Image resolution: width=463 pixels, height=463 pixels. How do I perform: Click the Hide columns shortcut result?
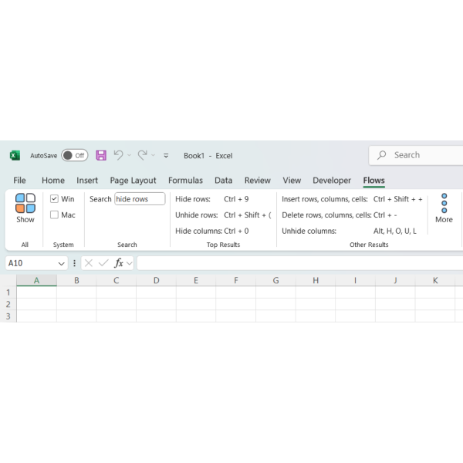point(212,231)
